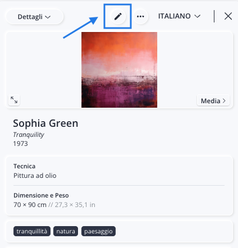The image size is (238, 248).
Task: Expand the artwork image to fullscreen
Action: (14, 100)
